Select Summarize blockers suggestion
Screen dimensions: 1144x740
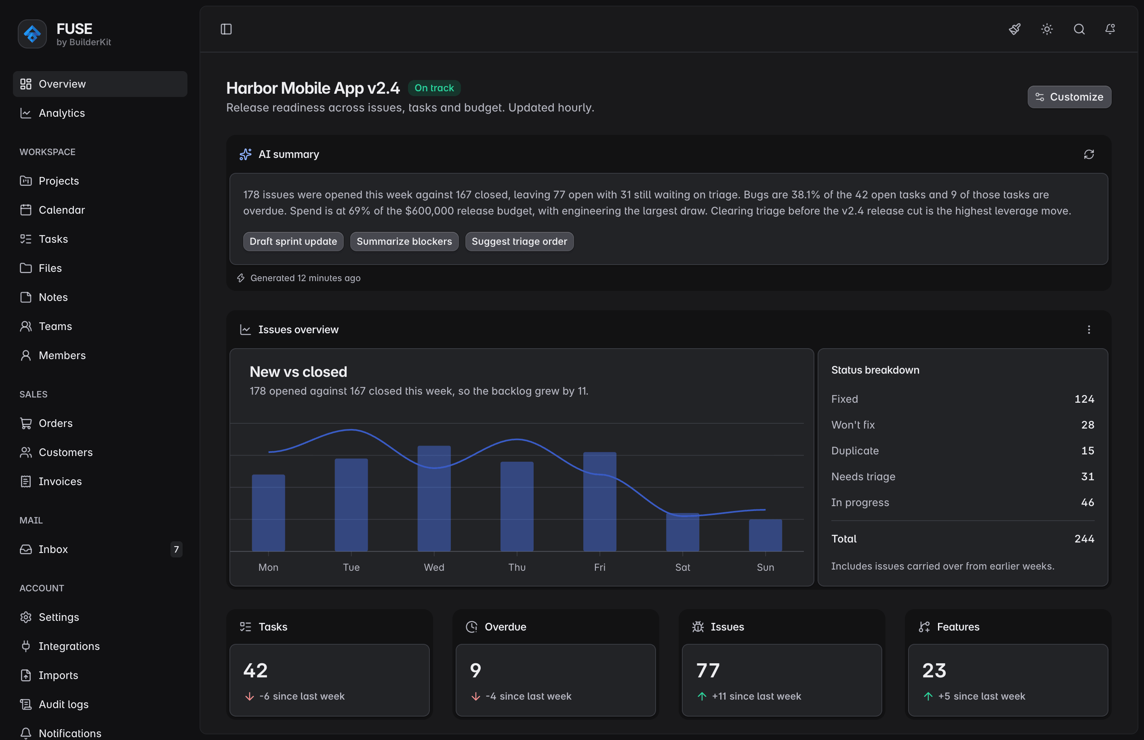point(404,241)
